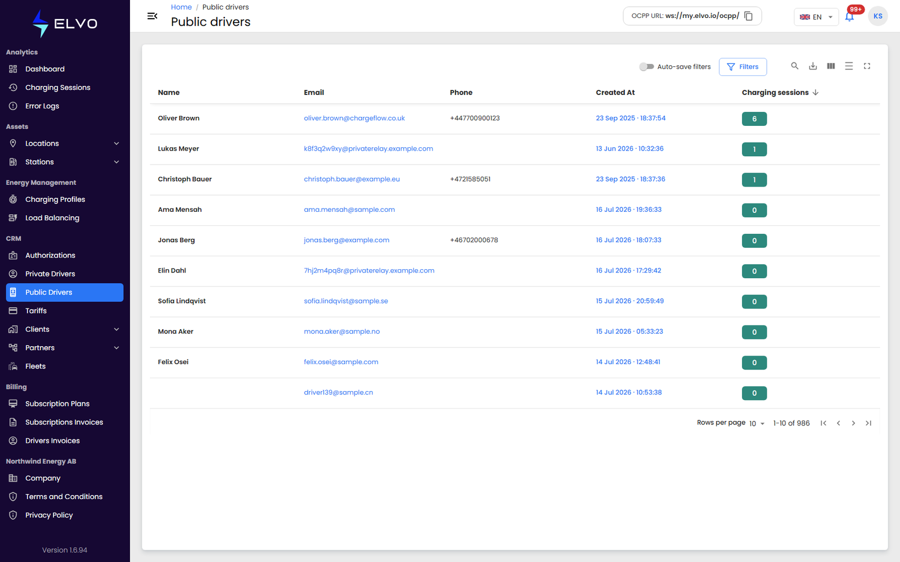
Task: Collapse the sidebar with the menu icon
Action: coord(152,16)
